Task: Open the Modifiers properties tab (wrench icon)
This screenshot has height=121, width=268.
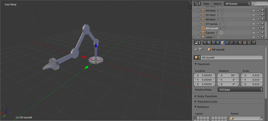Action: [231, 43]
